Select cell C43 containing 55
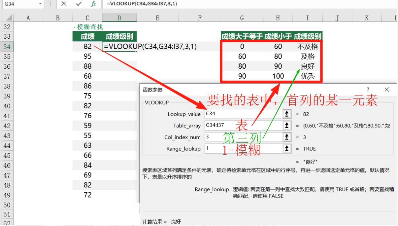This screenshot has height=226, width=398. pos(87,136)
